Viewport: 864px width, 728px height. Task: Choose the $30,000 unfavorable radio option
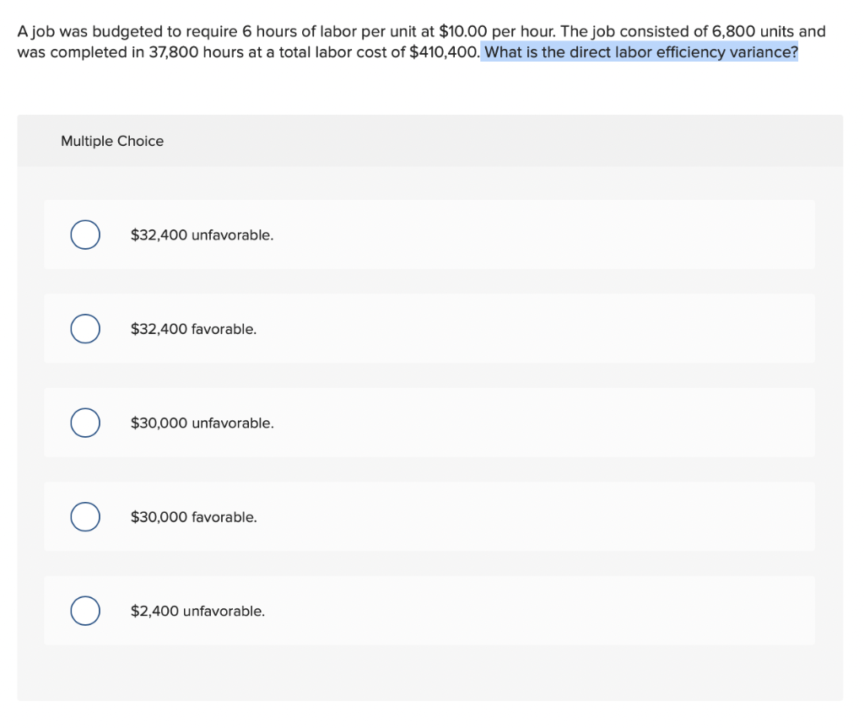tap(85, 423)
